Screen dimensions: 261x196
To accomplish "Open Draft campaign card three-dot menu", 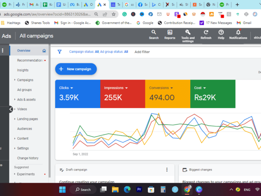I will coord(167,170).
